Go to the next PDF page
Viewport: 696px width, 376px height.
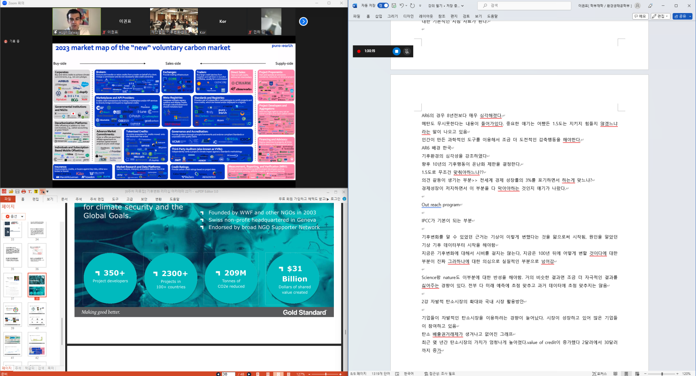pyautogui.click(x=249, y=374)
